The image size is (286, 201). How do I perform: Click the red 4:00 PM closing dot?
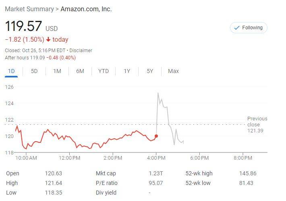(156, 136)
